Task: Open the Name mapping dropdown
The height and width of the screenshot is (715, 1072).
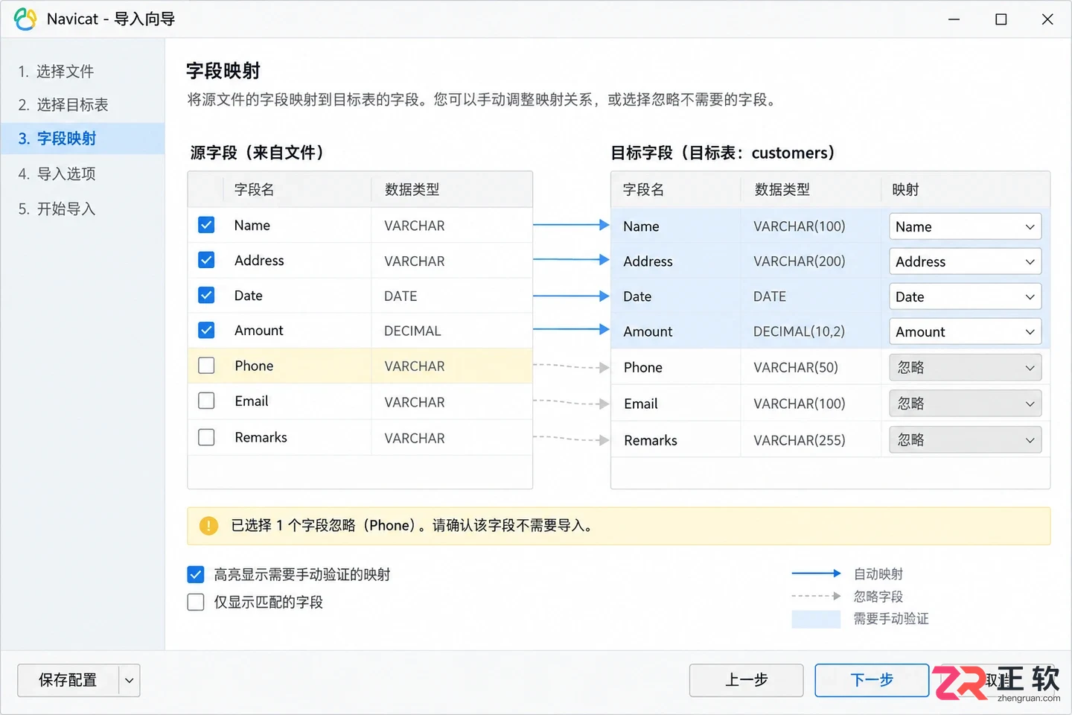Action: pos(965,226)
